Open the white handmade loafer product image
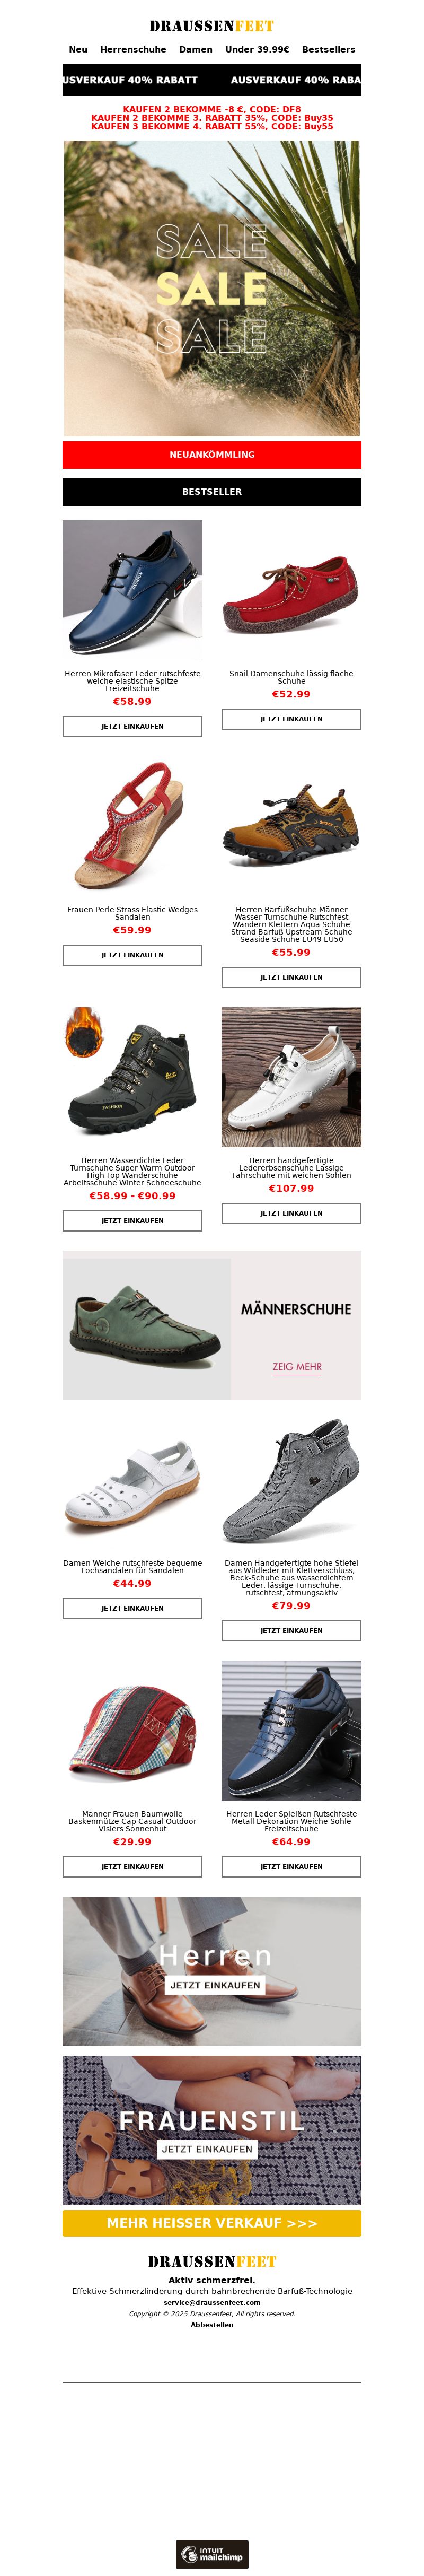Image resolution: width=424 pixels, height=2576 pixels. pos(291,1077)
